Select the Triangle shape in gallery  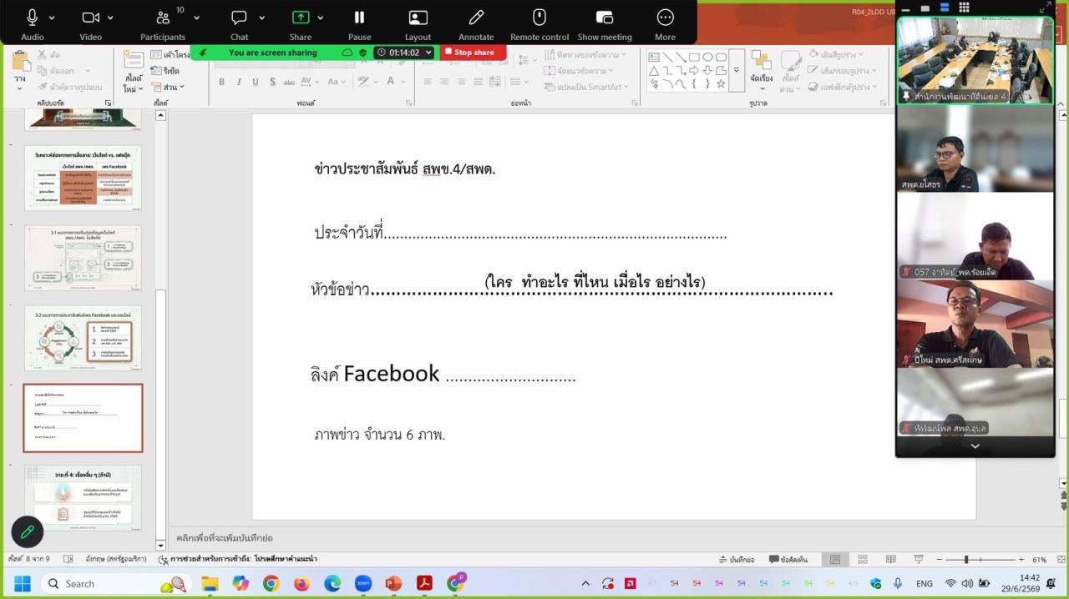click(654, 70)
